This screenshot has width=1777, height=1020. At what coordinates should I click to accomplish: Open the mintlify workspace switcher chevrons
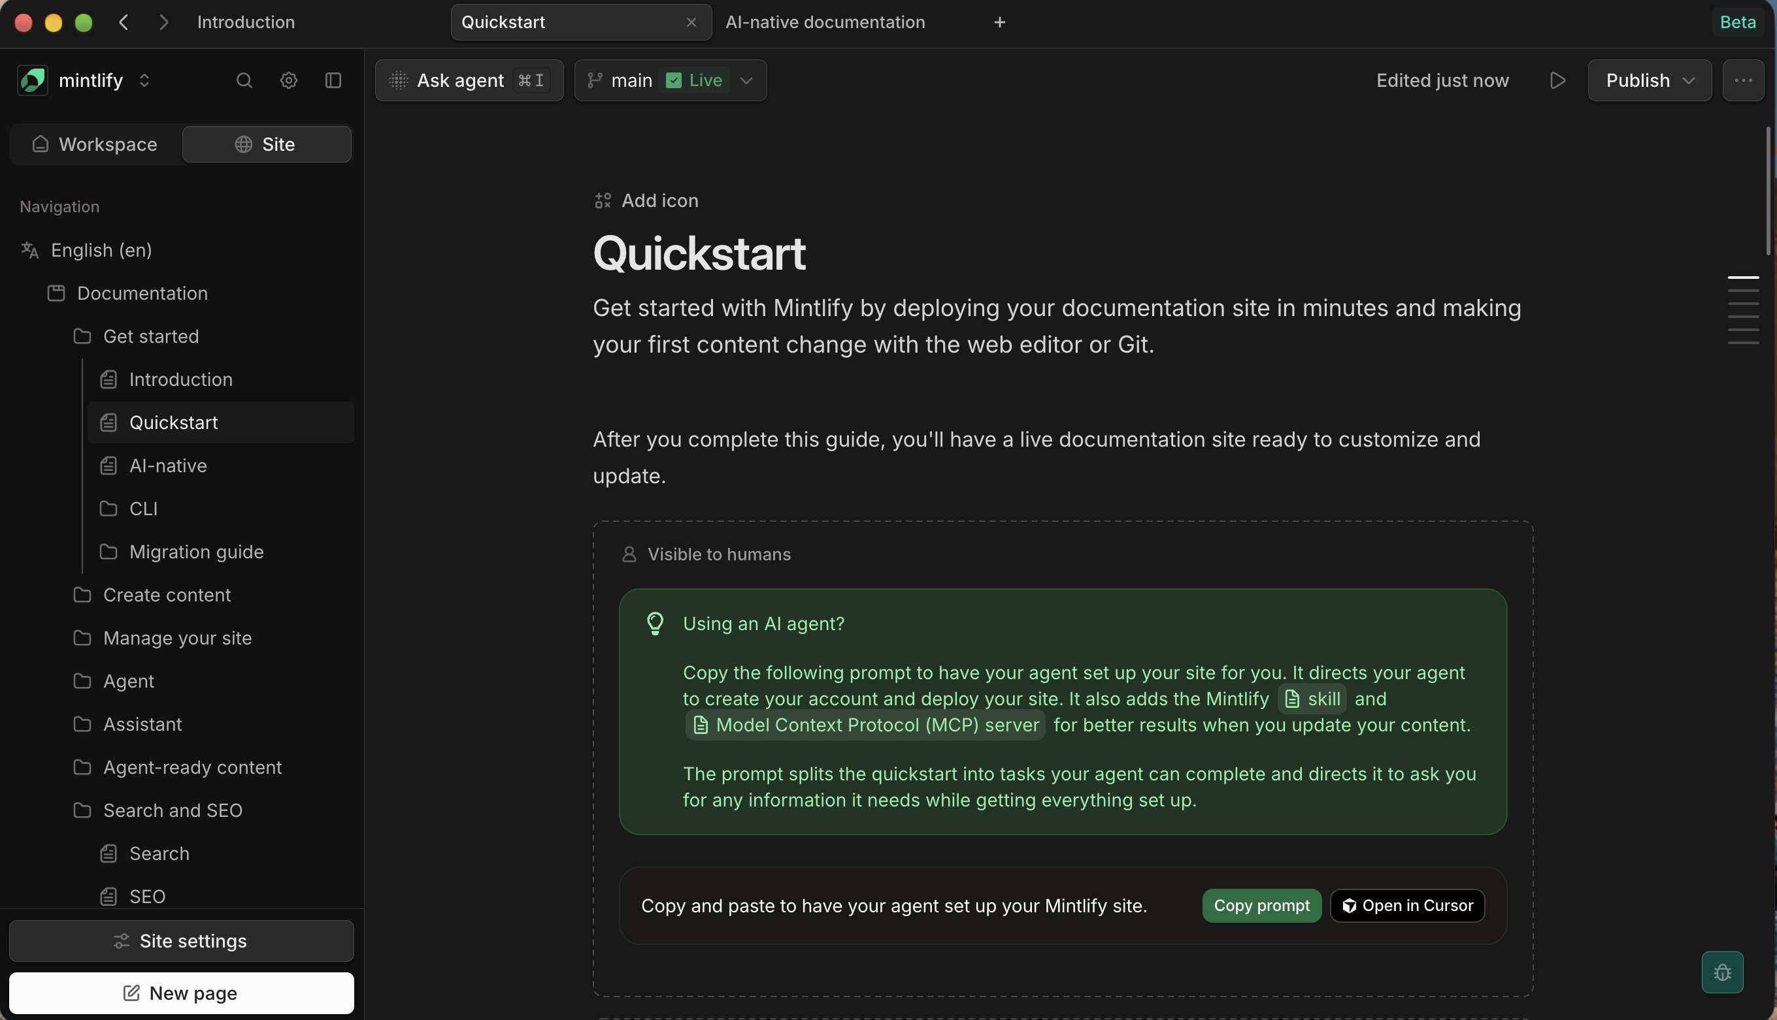tap(144, 80)
